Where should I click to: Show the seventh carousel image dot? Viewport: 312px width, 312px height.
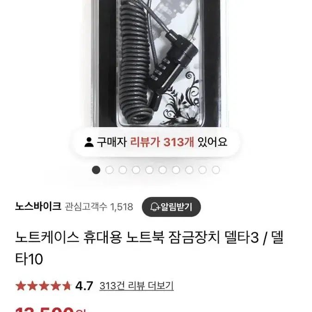[x=176, y=170]
